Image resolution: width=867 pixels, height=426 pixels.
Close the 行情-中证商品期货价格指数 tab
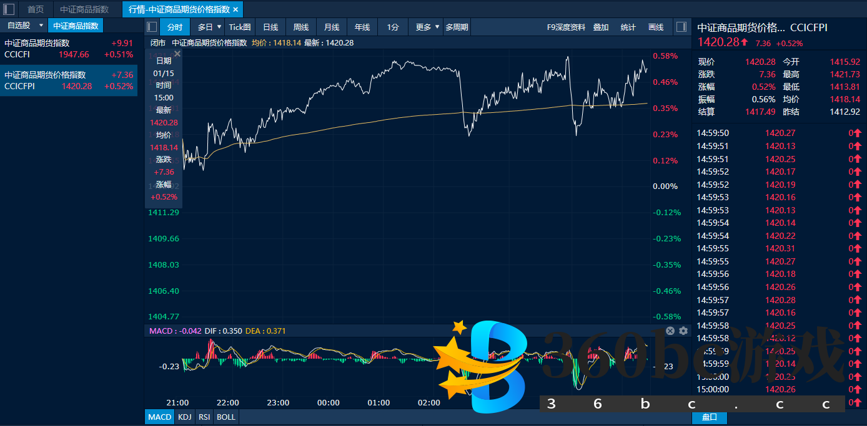point(235,9)
